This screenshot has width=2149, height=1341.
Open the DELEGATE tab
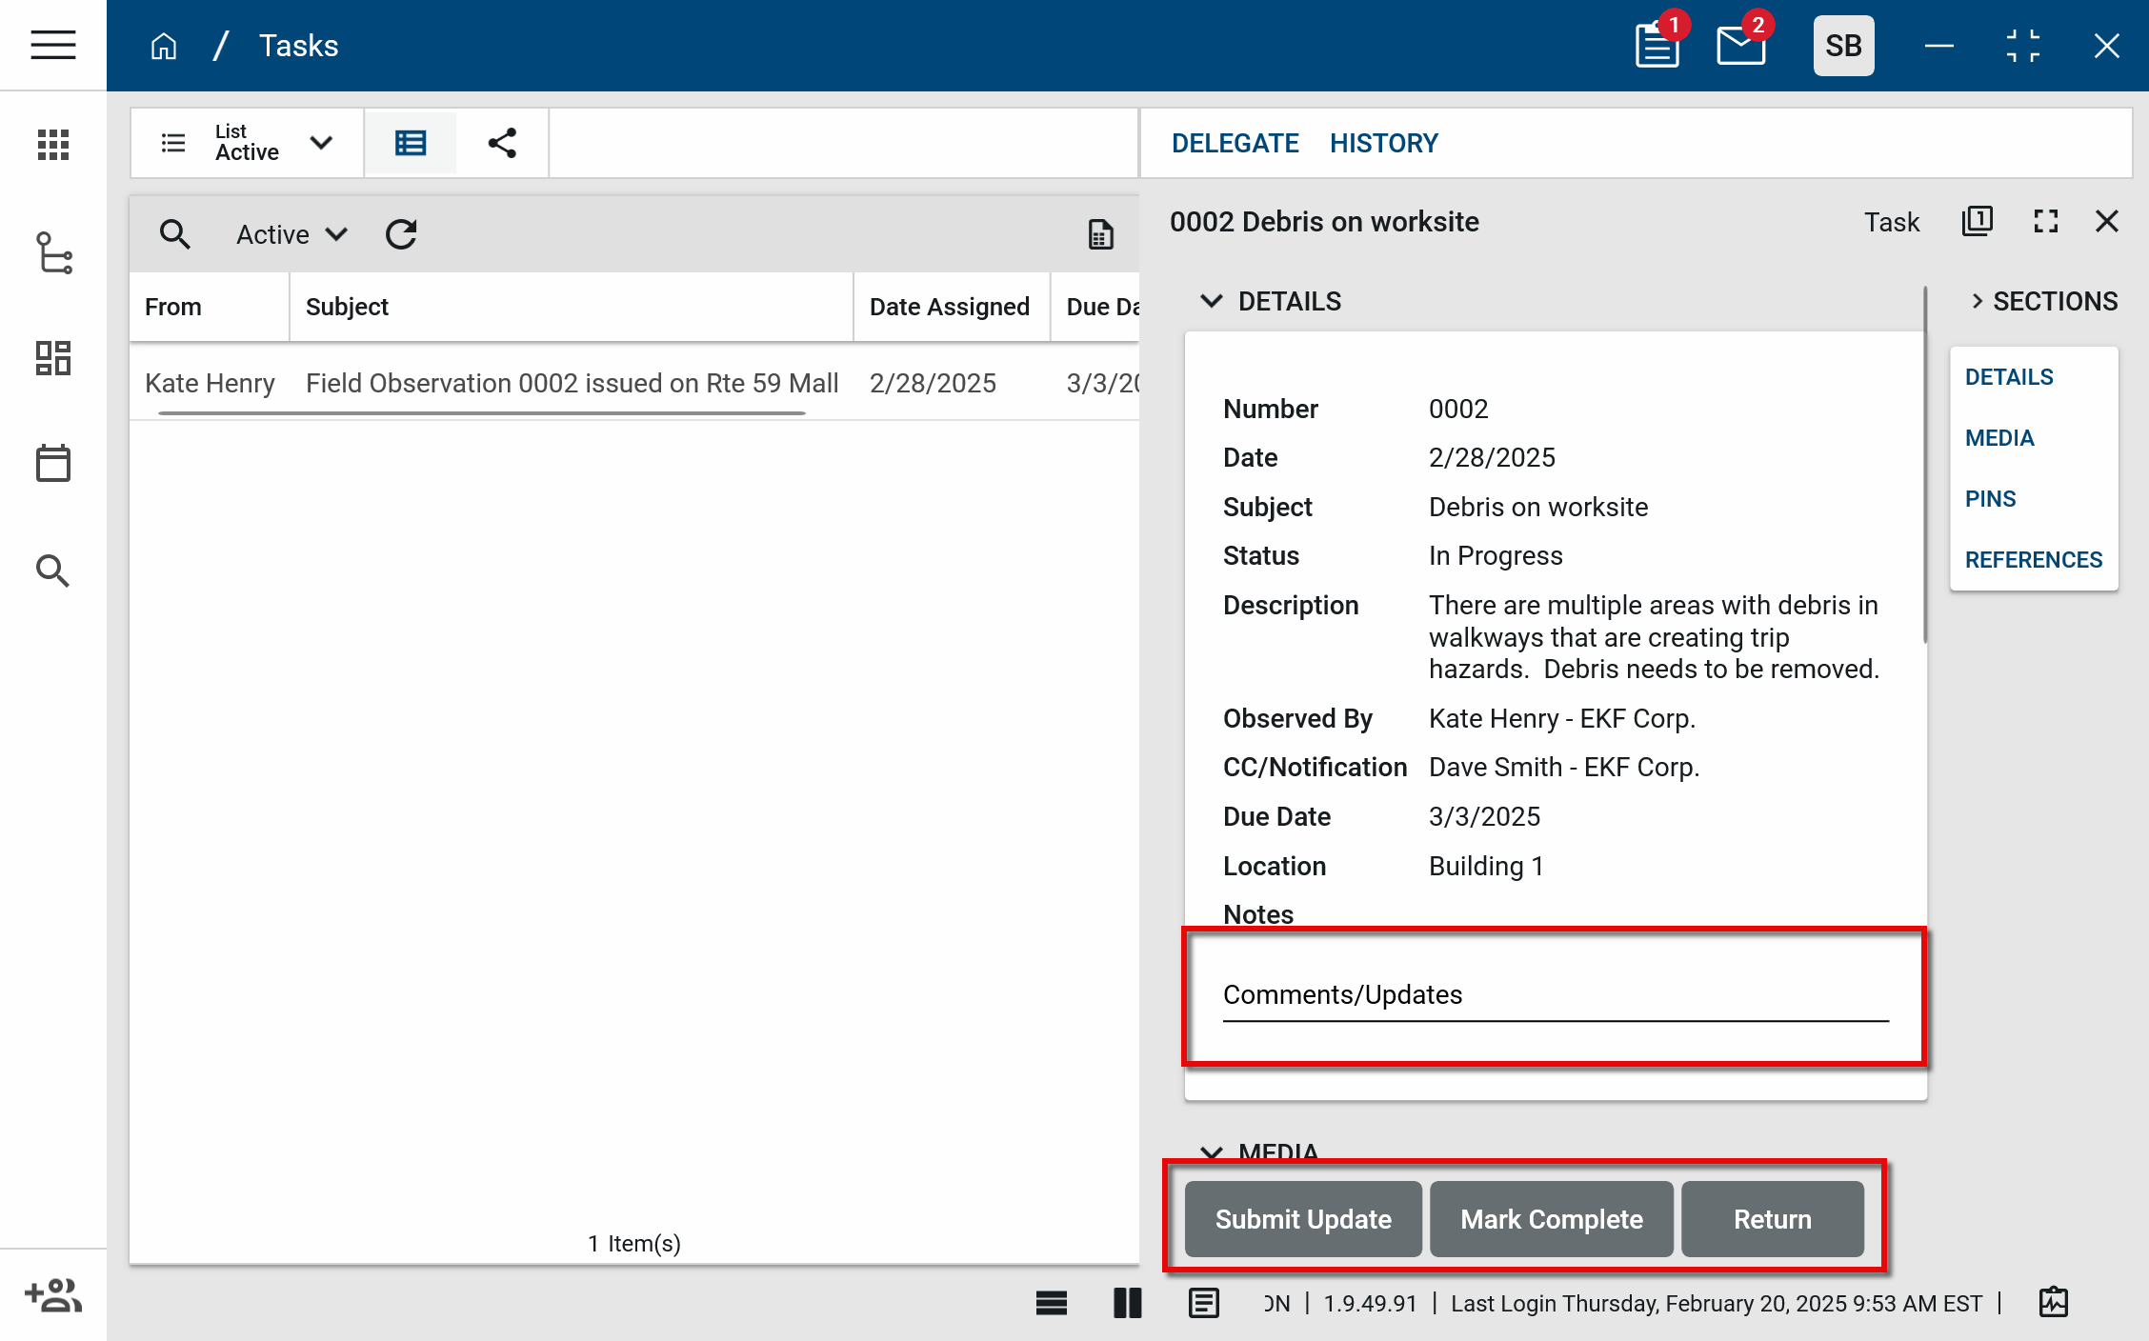tap(1235, 143)
